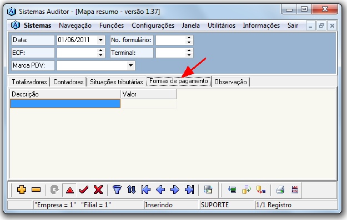
Task: Open the chart report icon
Action: coord(295,190)
